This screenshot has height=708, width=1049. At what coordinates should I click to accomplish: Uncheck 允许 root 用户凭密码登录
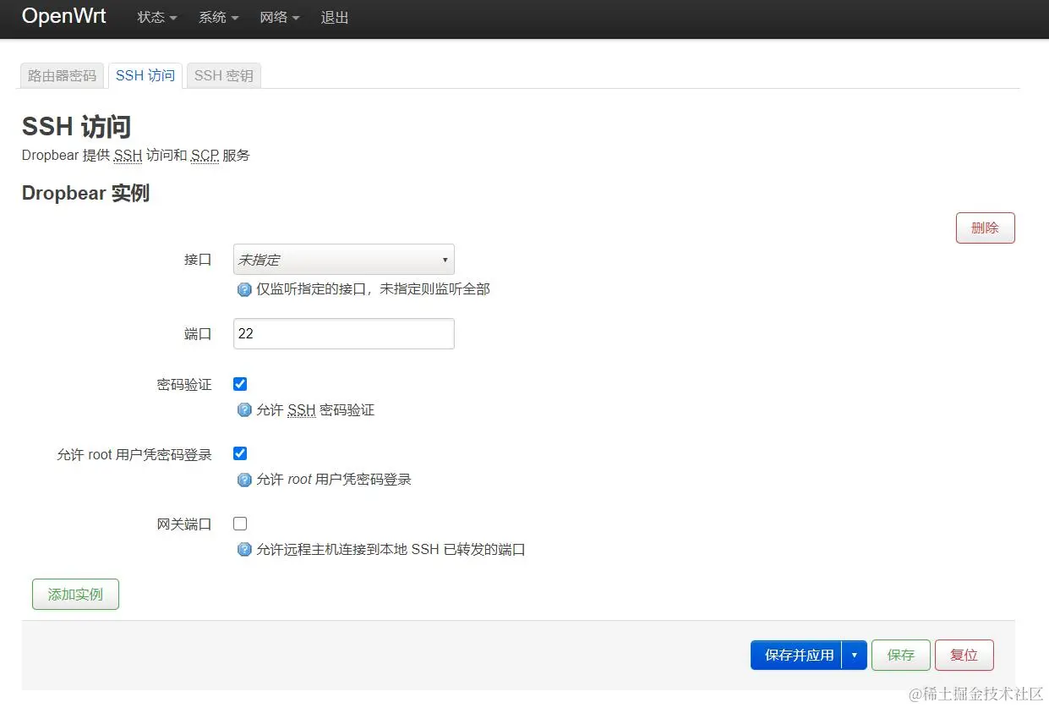(239, 453)
